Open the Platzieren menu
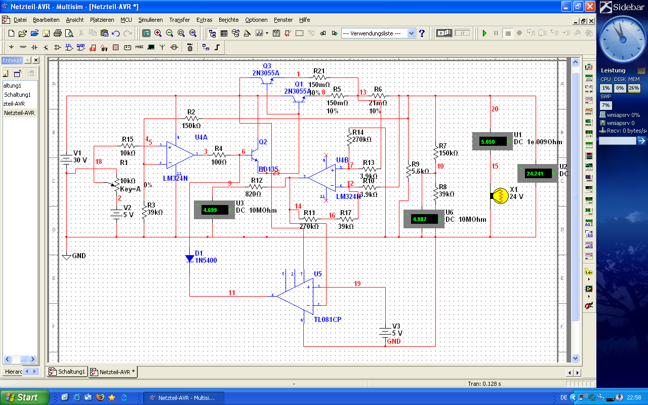 coord(102,20)
